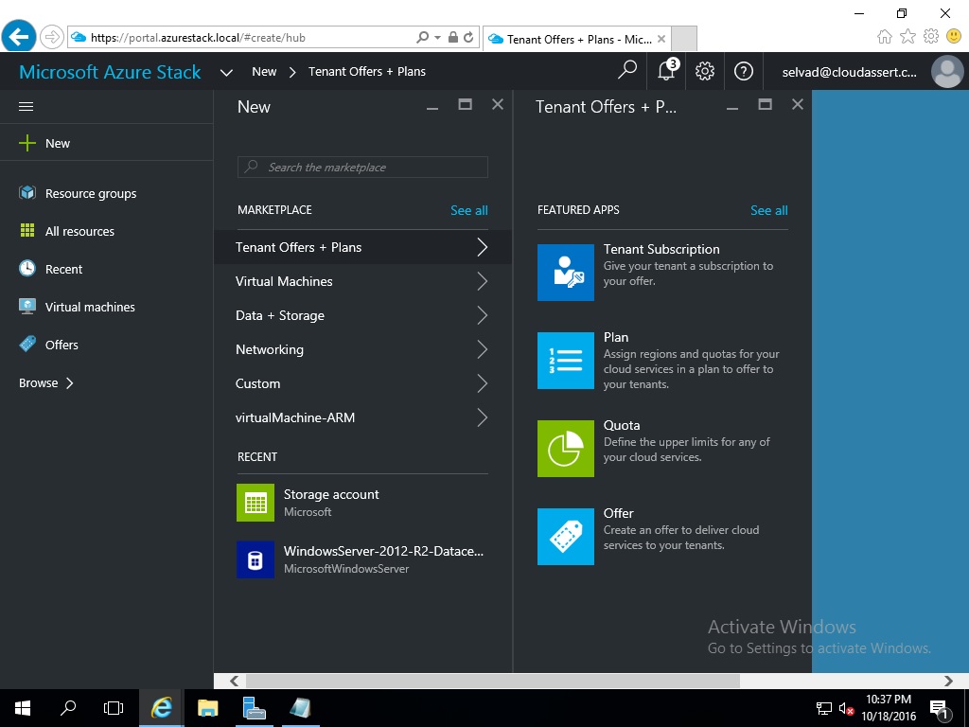Click the horizontal scrollbar thumb
Viewport: 969px width, 727px height.
492,681
